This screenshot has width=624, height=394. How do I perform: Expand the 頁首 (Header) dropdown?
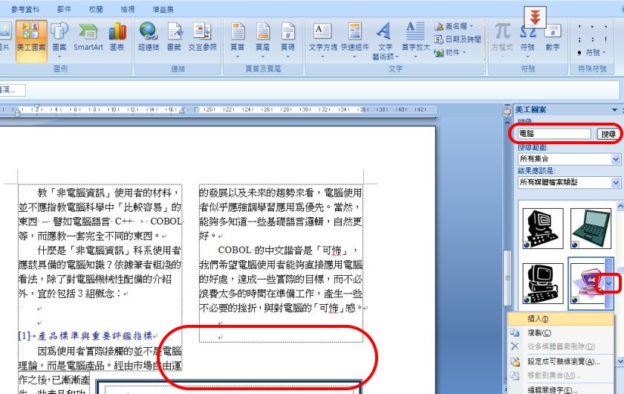click(x=238, y=35)
